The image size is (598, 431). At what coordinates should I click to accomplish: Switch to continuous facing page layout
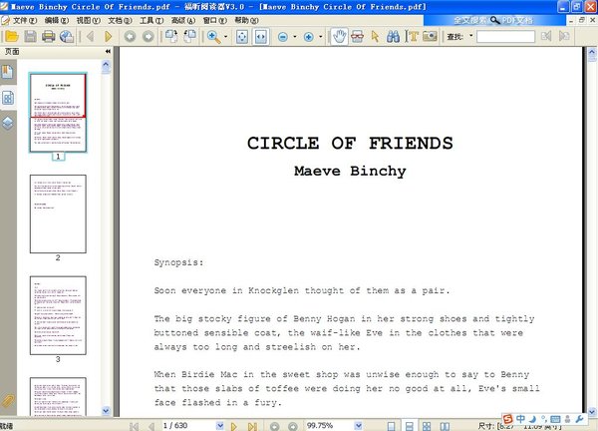427,426
